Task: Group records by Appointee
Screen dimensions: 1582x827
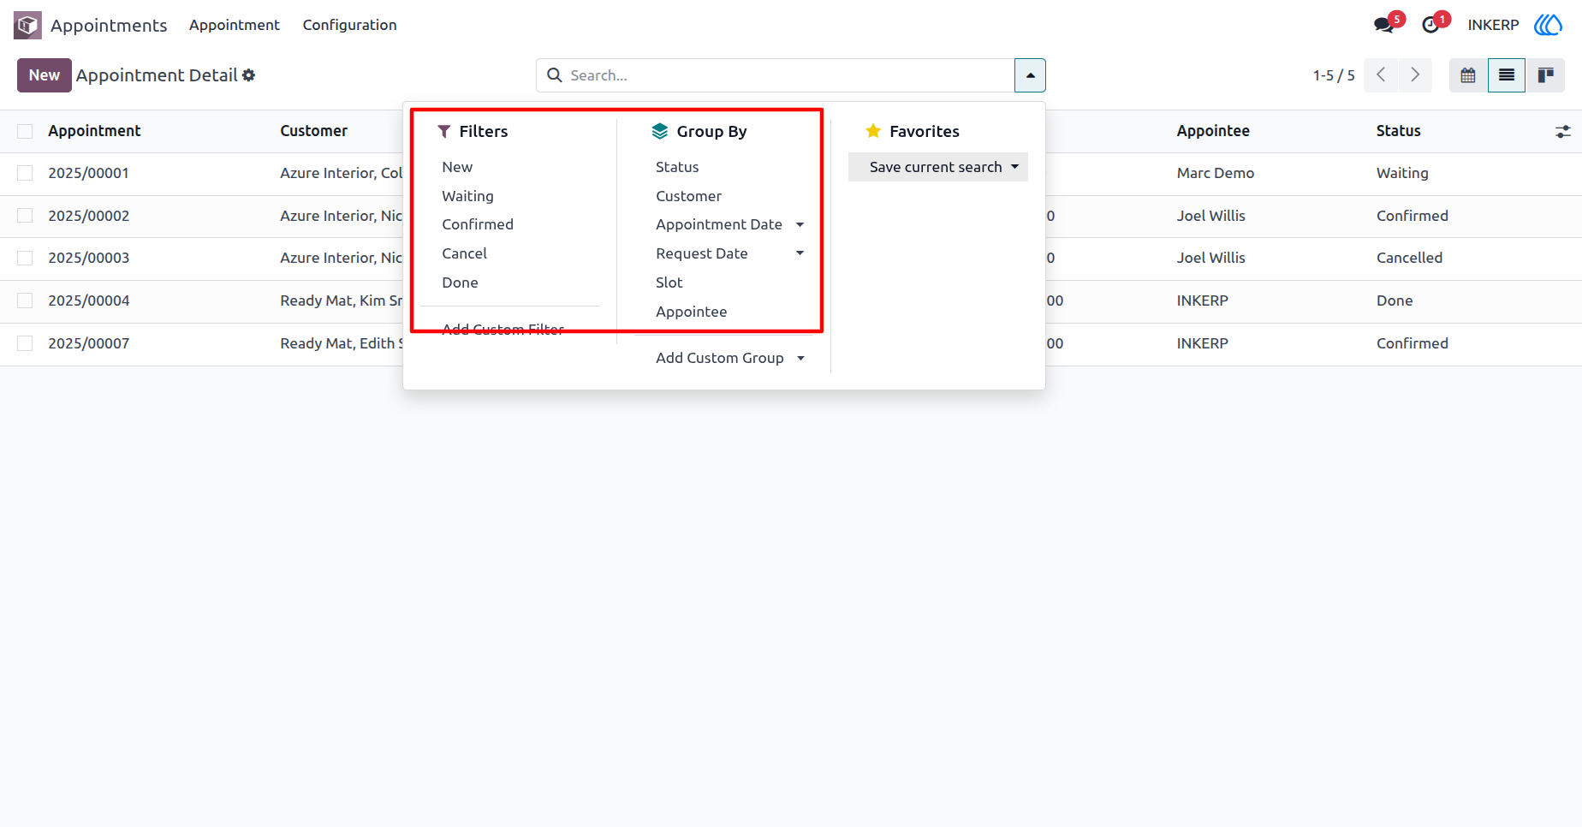Action: [691, 312]
